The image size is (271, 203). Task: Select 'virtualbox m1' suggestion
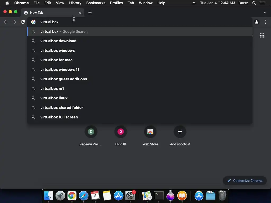[140, 88]
